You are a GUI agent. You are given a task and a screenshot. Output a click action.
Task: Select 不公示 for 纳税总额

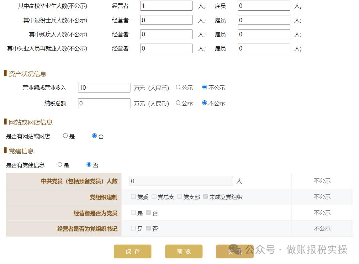[205, 103]
